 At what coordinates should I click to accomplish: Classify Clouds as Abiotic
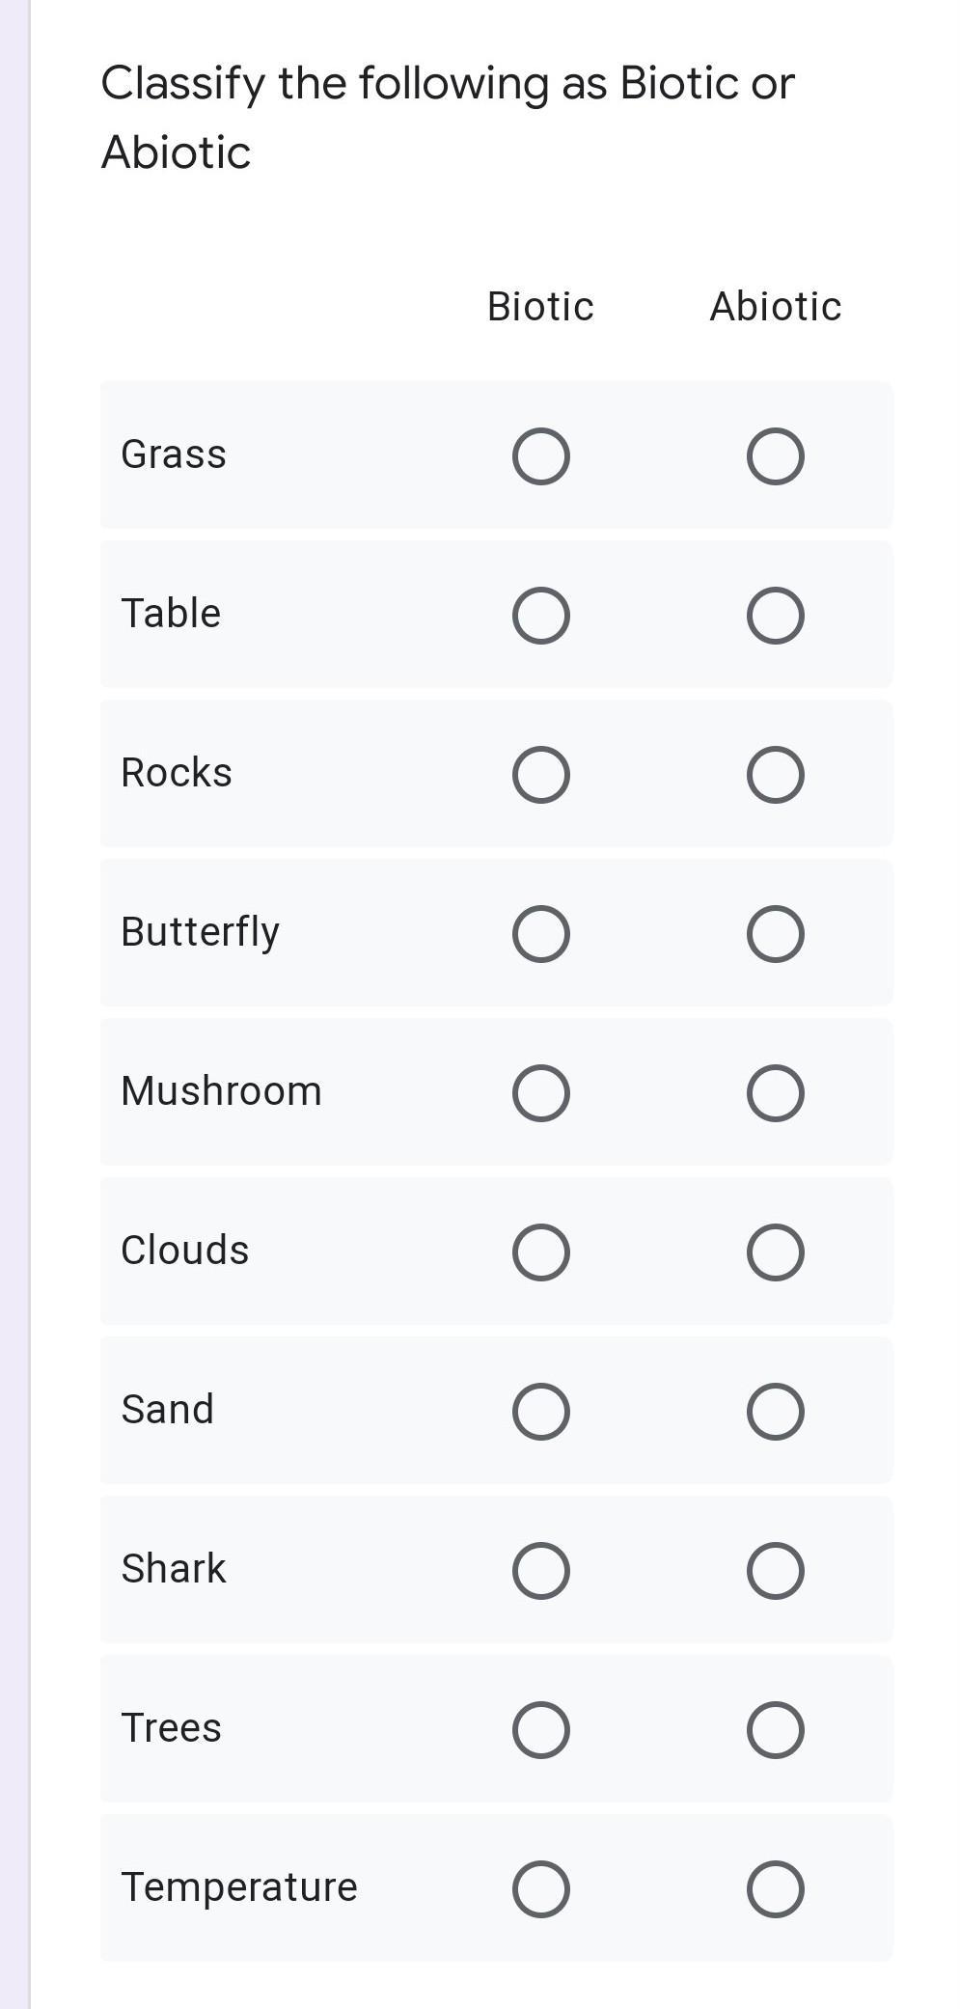[x=775, y=1252]
